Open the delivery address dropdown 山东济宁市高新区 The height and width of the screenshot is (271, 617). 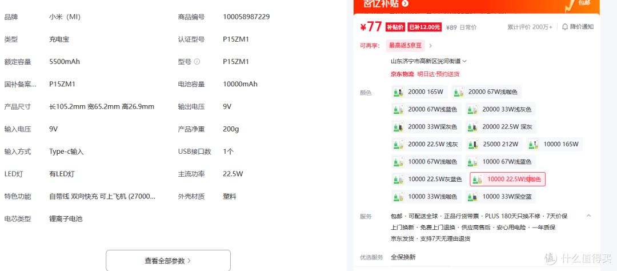tap(428, 61)
